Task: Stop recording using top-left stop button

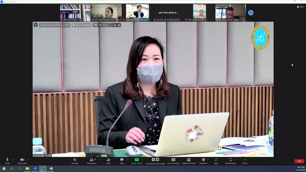Action: coord(119,25)
